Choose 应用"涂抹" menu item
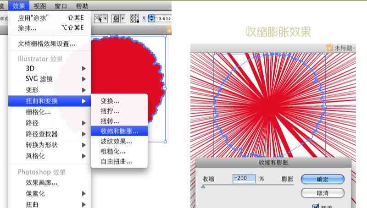 point(50,18)
